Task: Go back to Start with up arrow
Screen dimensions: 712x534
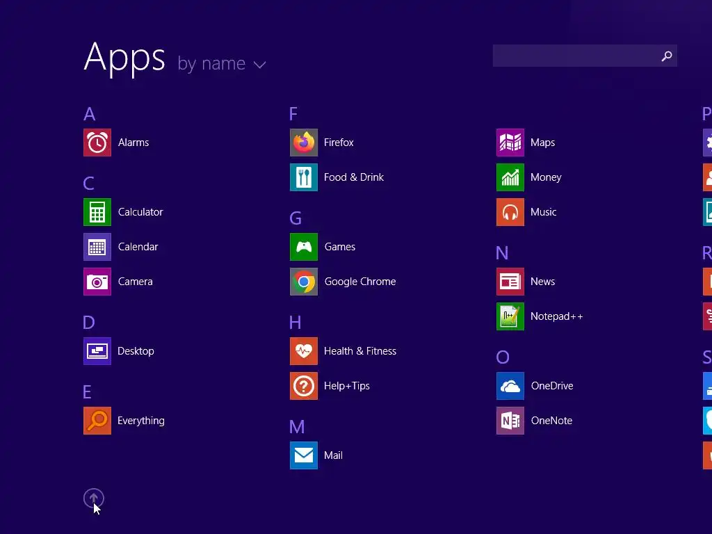Action: coord(94,499)
